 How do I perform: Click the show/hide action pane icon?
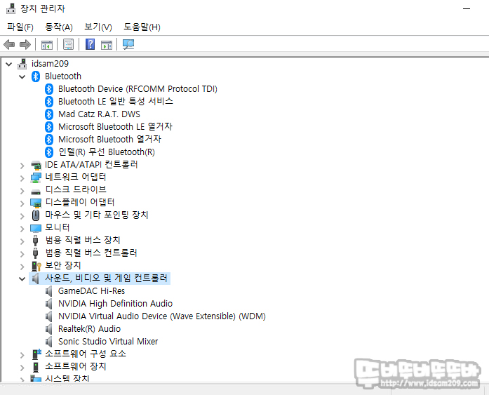click(x=107, y=45)
